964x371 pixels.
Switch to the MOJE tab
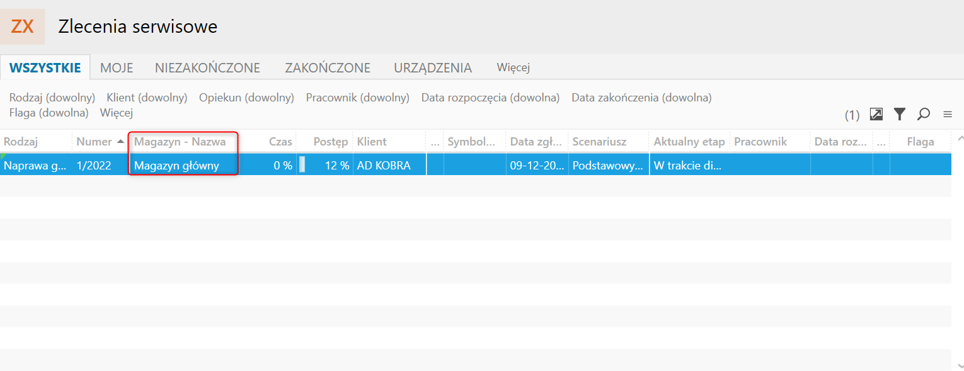(117, 67)
